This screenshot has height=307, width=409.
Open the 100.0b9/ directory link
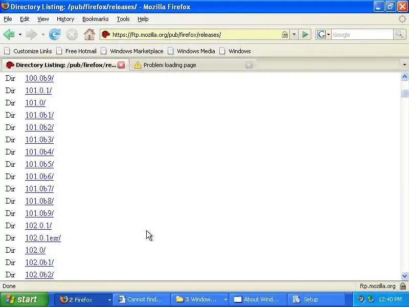39,78
